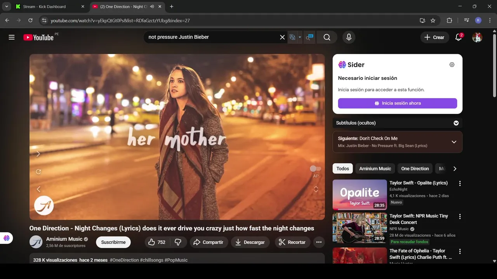497x279 pixels.
Task: Open Aminium Music channel name link
Action: [64, 239]
